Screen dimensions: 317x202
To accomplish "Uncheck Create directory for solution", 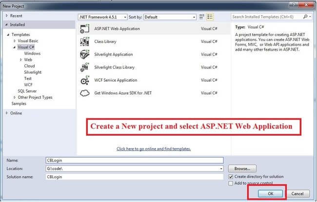I will (231, 177).
